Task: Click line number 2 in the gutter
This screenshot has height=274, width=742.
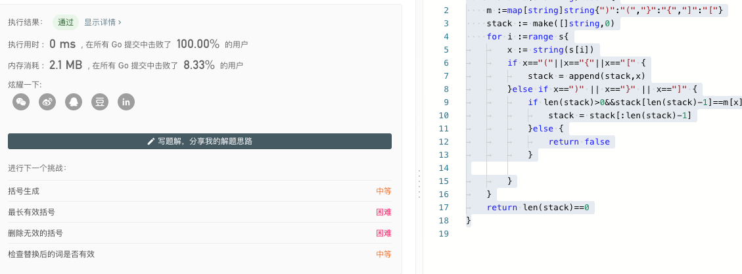Action: tap(446, 11)
